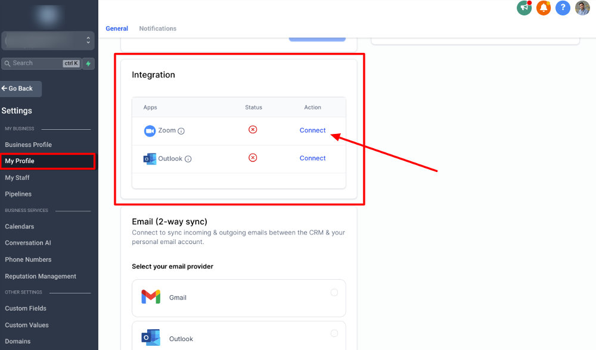The height and width of the screenshot is (350, 596).
Task: Switch to the General tab
Action: coord(117,29)
